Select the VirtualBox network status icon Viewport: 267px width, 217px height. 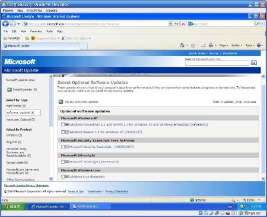(217, 213)
